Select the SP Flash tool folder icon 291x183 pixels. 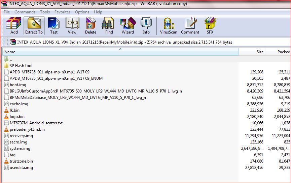pos(6,65)
